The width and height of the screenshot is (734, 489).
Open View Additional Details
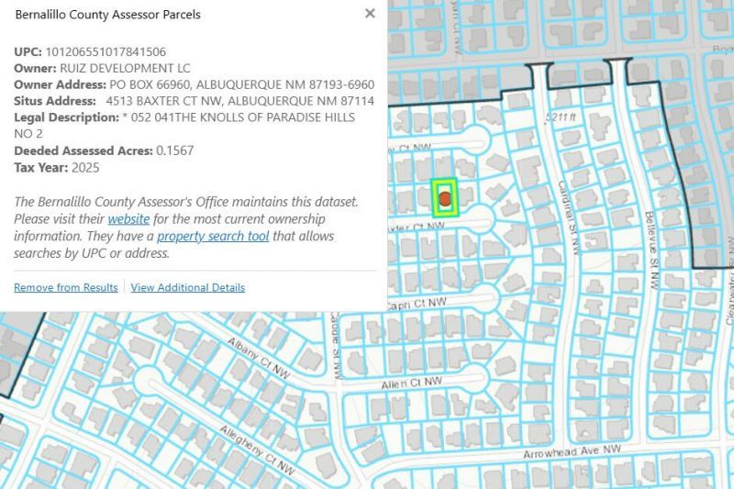[188, 287]
